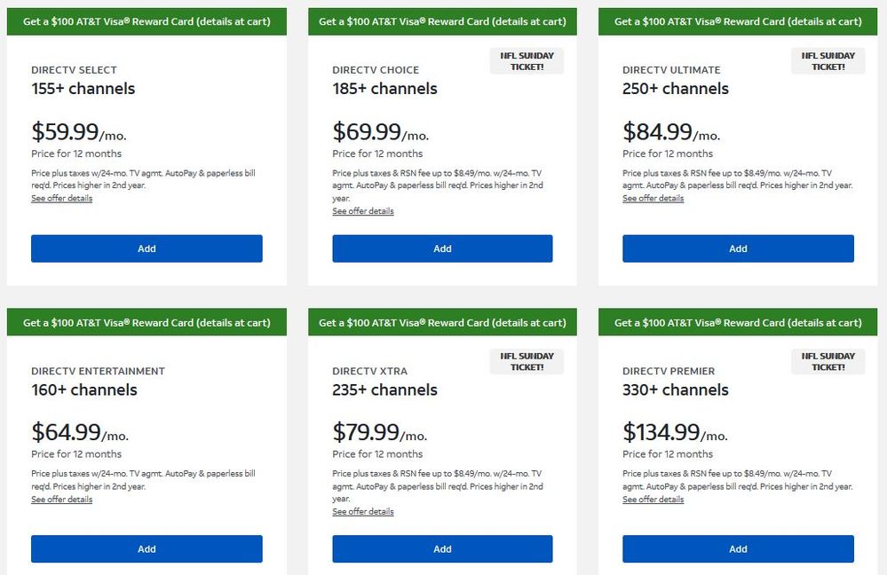Click the reward card banner above DIRECTV SELECT
The height and width of the screenshot is (575, 887).
(147, 21)
